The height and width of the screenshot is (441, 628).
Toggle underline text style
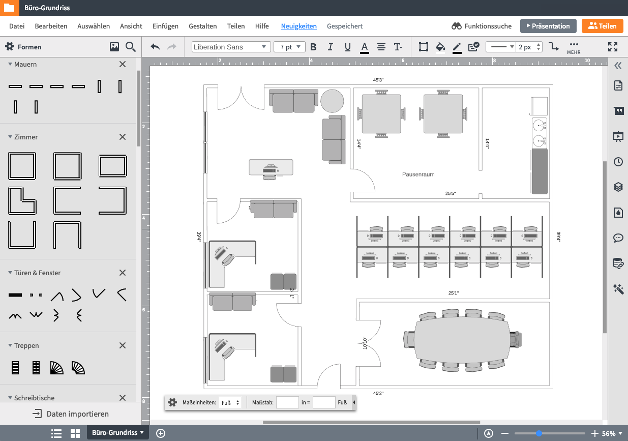[348, 47]
